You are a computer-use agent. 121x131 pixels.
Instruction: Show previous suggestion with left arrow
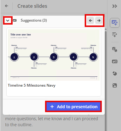(x=90, y=20)
